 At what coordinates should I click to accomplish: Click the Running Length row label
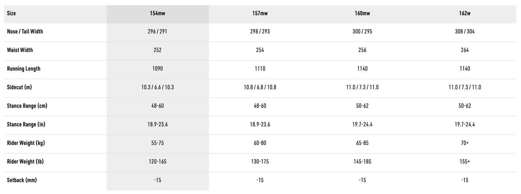tap(24, 69)
